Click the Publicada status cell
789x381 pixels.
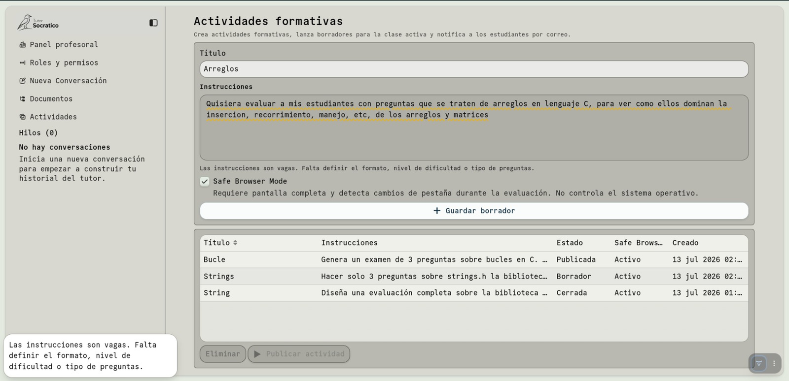(x=576, y=259)
